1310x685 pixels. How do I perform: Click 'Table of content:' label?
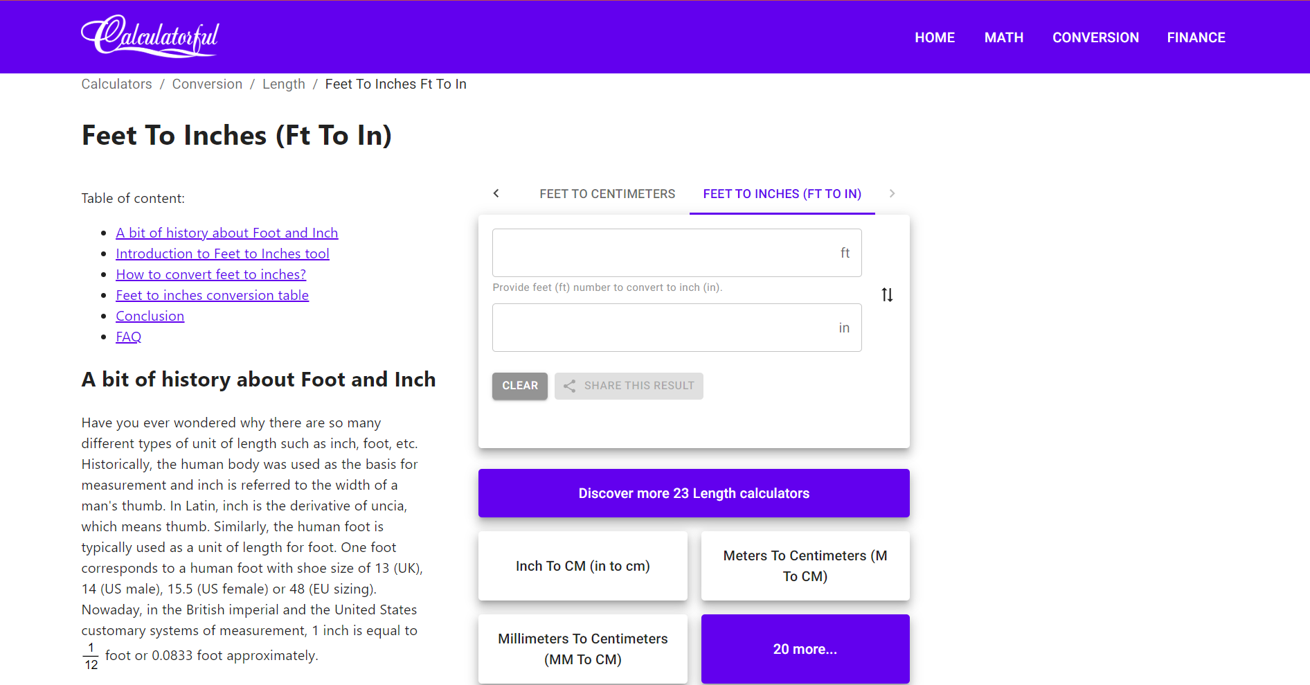click(133, 198)
